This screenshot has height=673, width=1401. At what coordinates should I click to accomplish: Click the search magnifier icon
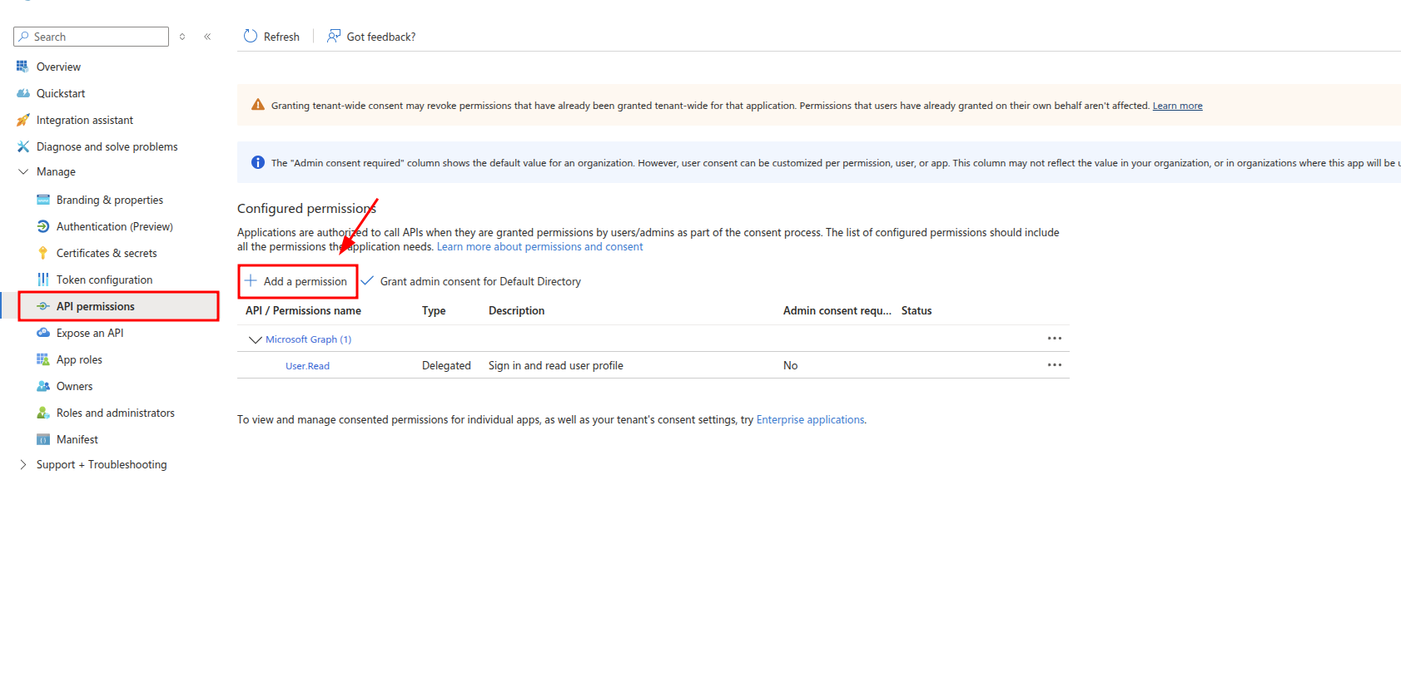click(23, 37)
